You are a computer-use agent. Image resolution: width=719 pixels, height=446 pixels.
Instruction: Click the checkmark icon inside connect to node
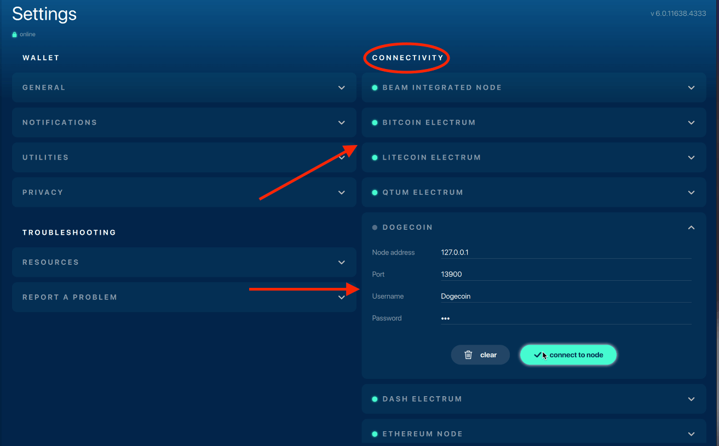537,355
